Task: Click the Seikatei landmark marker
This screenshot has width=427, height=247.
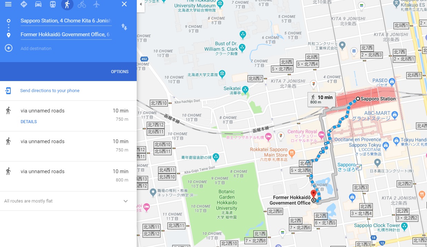Action: pos(245,90)
